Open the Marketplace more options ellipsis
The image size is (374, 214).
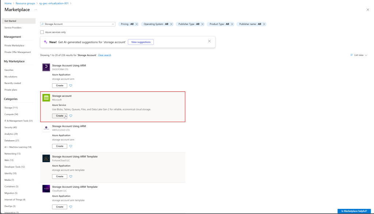point(35,10)
